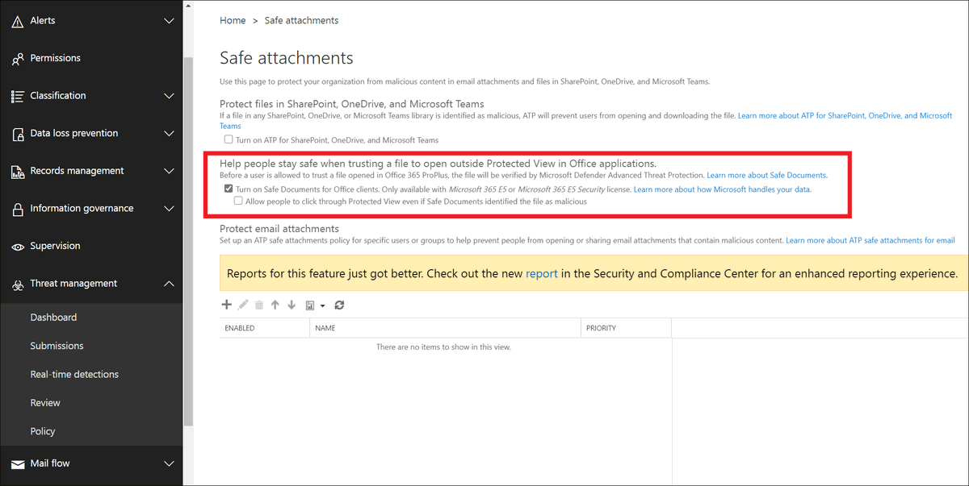Viewport: 969px width, 486px height.
Task: Enable ATP for SharePoint, OneDrive, and Teams
Action: point(229,139)
